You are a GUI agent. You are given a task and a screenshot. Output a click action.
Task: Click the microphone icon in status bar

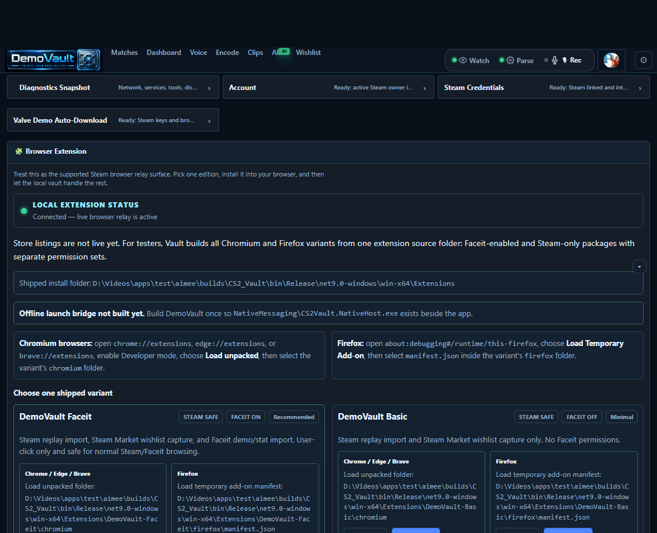click(554, 60)
